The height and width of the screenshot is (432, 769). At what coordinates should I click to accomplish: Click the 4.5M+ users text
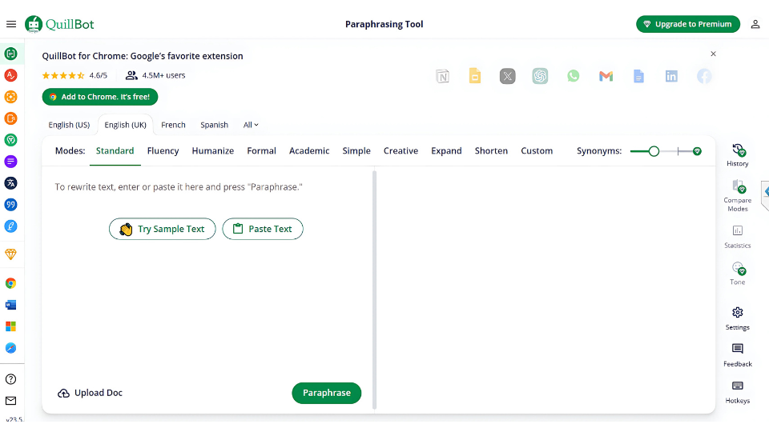tap(163, 75)
